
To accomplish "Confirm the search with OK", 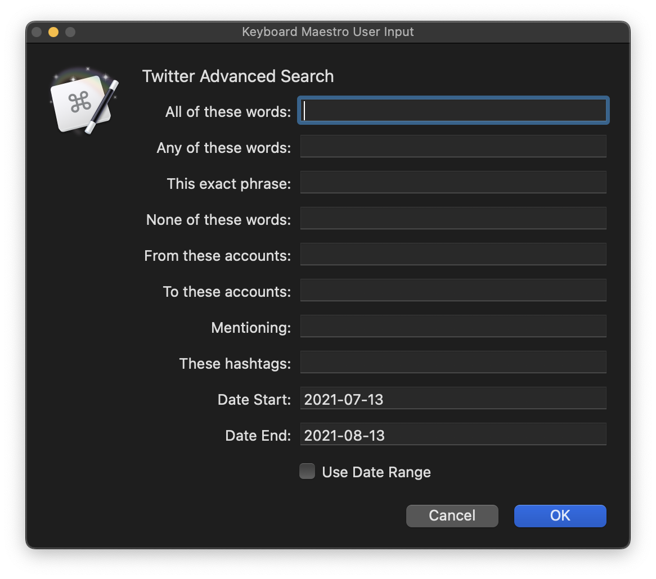I will [x=560, y=516].
